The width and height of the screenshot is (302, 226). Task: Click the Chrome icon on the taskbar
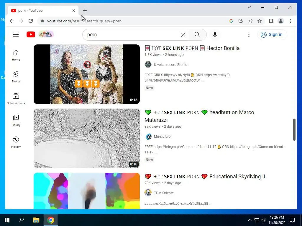click(x=51, y=220)
